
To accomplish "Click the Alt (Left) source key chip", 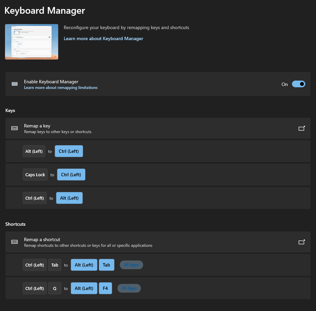I will click(x=34, y=151).
